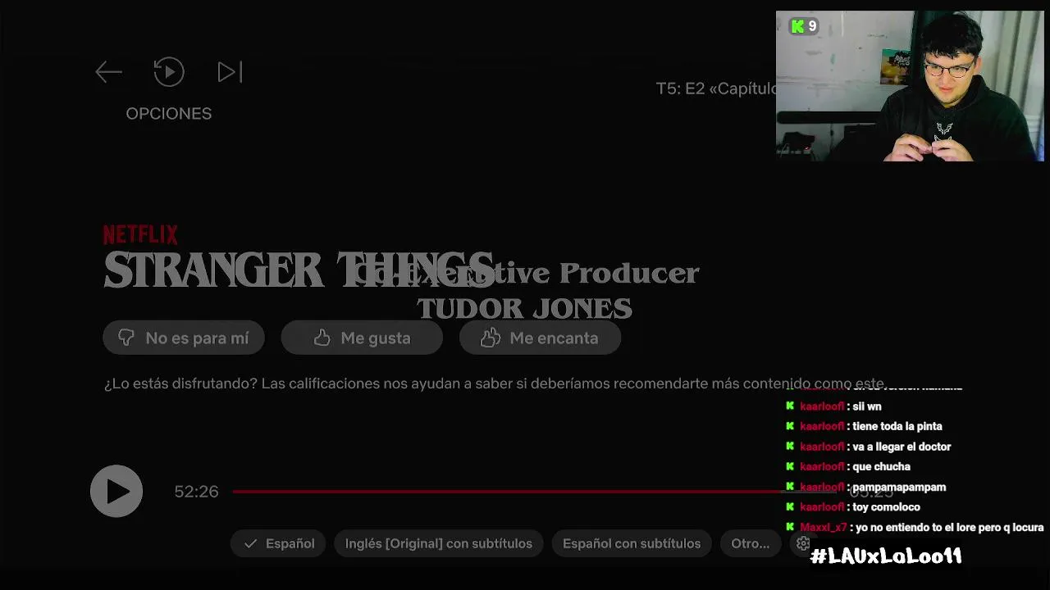Select 'Español con subtítulos' option
This screenshot has width=1050, height=590.
[x=631, y=543]
